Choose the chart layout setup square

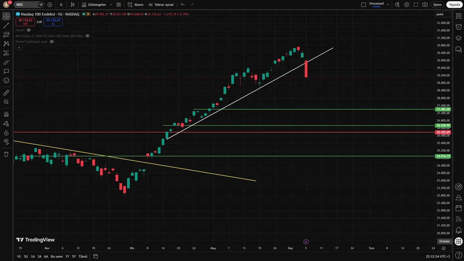tap(363, 5)
